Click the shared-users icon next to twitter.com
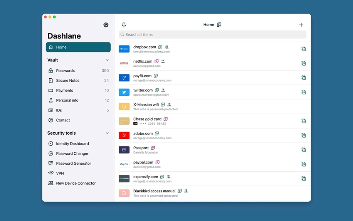Image resolution: width=353 pixels, height=221 pixels. click(x=163, y=90)
